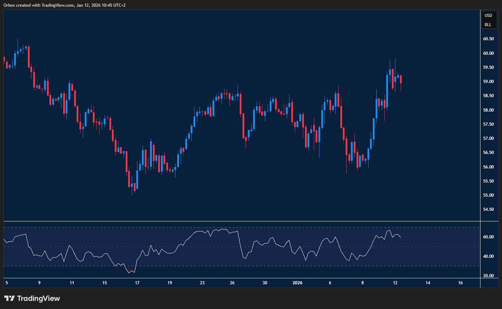
Task: Open the Orbex TradingView.com attribution text
Action: point(64,5)
